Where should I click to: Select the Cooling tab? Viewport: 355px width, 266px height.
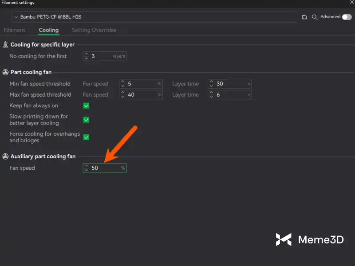(x=48, y=30)
